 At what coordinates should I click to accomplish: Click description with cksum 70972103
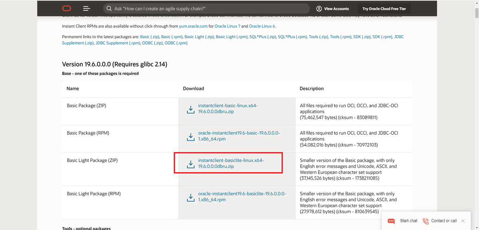pyautogui.click(x=349, y=139)
